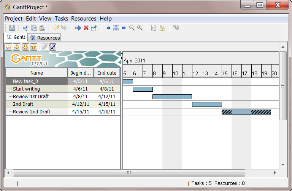The height and width of the screenshot is (191, 292).
Task: Click the Undo arrow icon
Action: pyautogui.click(x=56, y=28)
